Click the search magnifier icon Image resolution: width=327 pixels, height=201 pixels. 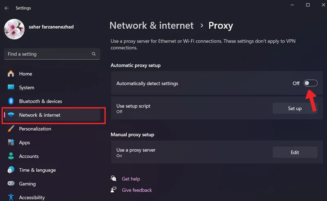point(94,54)
